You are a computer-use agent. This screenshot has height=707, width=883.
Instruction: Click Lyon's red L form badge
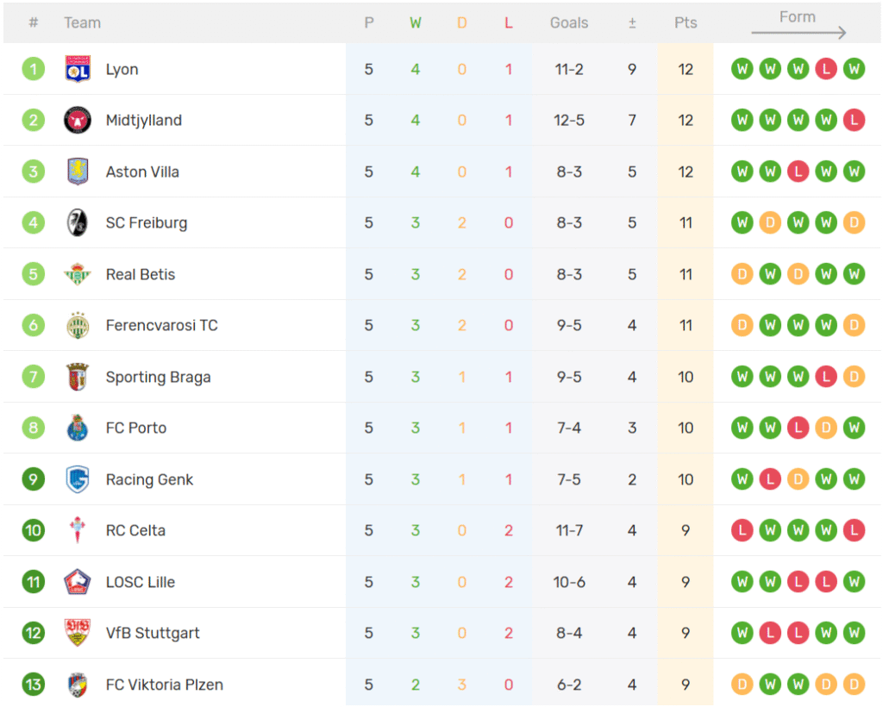pos(826,69)
